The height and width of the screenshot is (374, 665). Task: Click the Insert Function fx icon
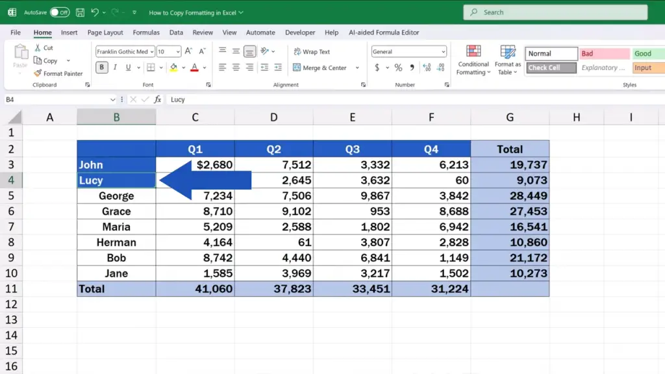tap(157, 99)
